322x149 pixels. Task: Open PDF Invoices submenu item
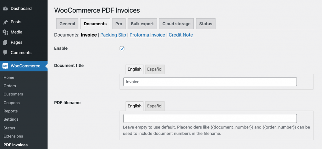tap(16, 145)
